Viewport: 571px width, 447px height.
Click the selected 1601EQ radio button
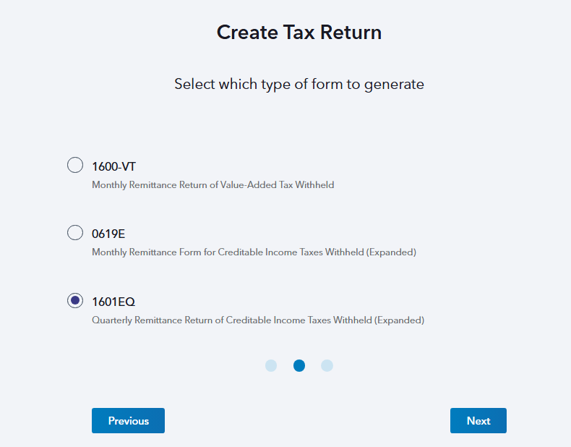75,301
